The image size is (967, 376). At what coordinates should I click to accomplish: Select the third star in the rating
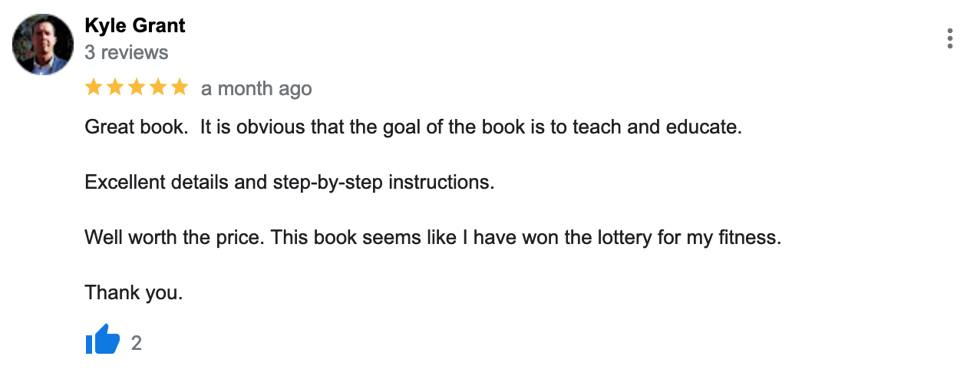[137, 87]
